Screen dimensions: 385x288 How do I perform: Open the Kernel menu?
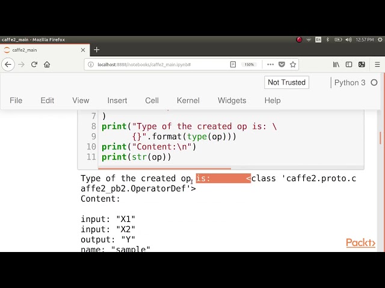[x=188, y=100]
